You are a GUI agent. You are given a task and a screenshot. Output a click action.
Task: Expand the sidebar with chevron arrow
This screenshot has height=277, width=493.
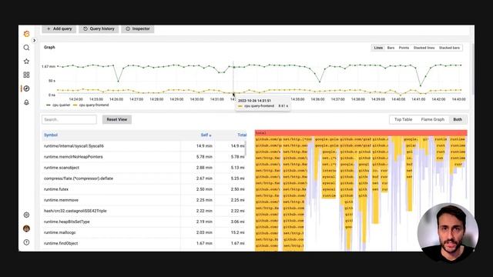[x=34, y=41]
